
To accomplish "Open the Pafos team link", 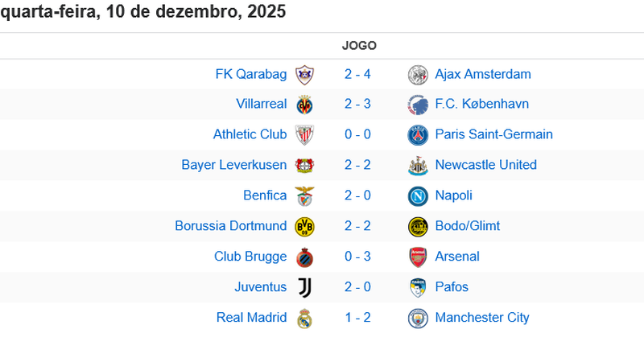I will tap(452, 287).
